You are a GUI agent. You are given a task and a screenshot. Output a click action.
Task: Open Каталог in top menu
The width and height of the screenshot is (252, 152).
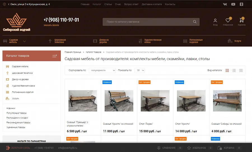pyautogui.click(x=97, y=4)
